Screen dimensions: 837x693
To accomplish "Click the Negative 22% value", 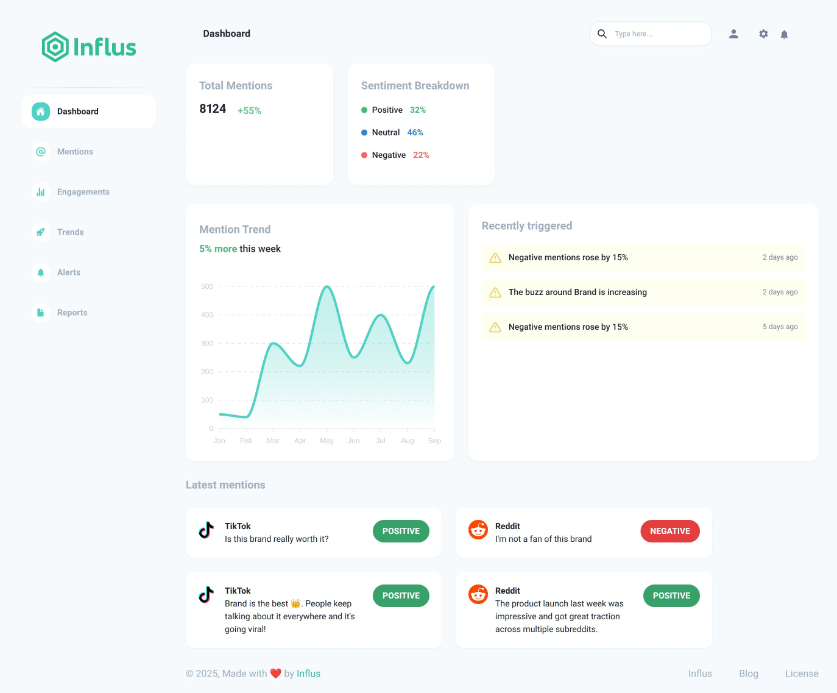I will point(421,155).
